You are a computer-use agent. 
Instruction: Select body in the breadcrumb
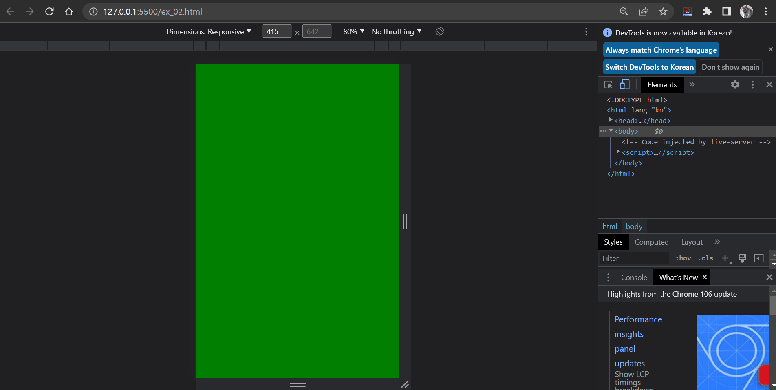634,226
